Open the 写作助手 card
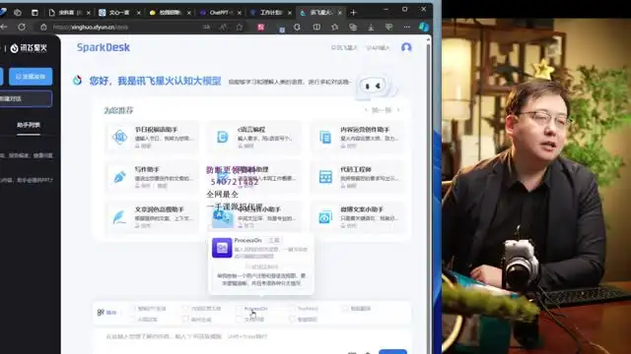The image size is (631, 354). coord(151,177)
